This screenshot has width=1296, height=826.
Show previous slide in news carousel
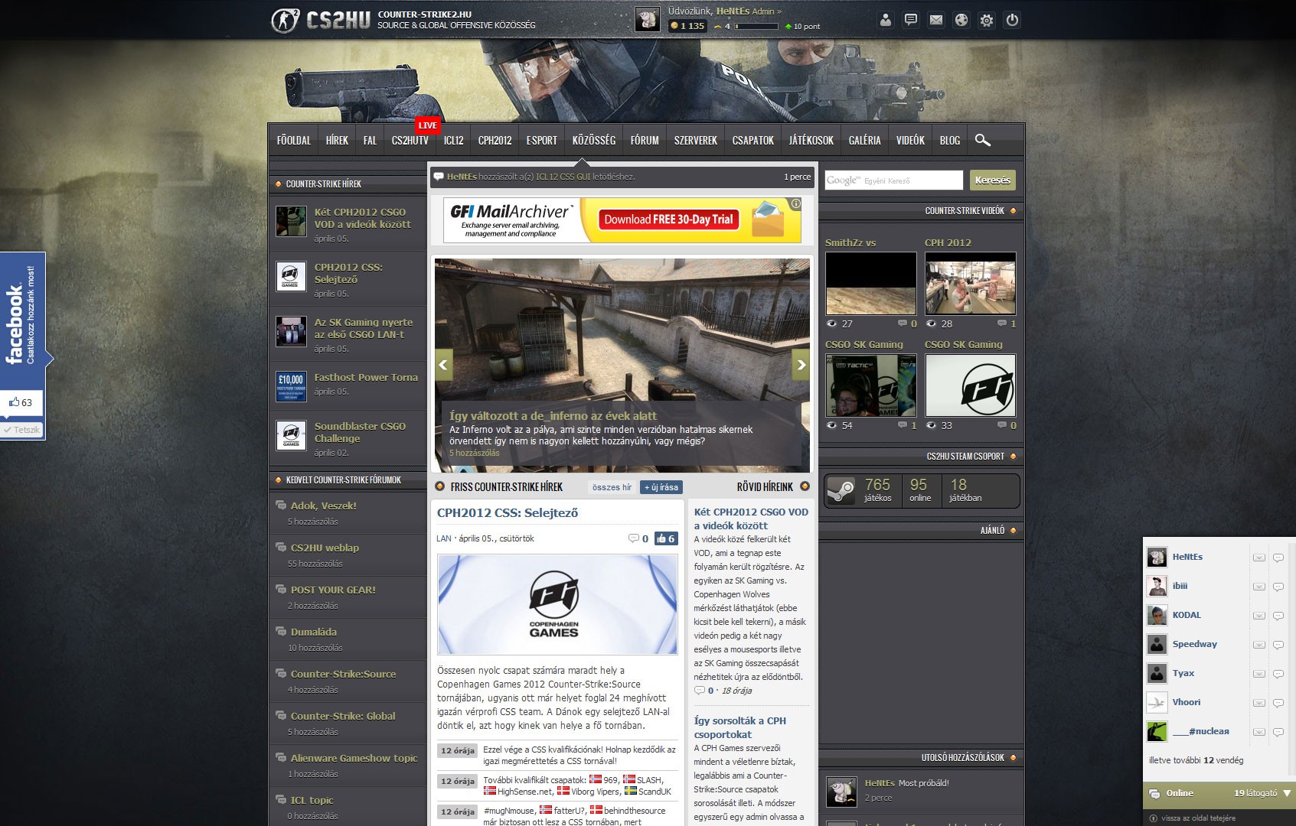click(x=444, y=365)
